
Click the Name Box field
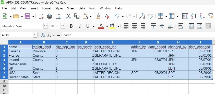pyautogui.click(x=17, y=35)
